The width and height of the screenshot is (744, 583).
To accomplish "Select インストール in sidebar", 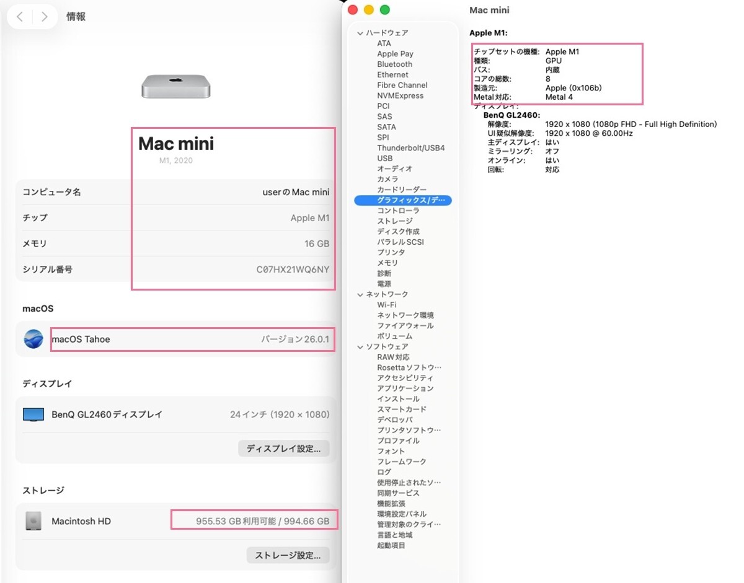I will point(398,399).
